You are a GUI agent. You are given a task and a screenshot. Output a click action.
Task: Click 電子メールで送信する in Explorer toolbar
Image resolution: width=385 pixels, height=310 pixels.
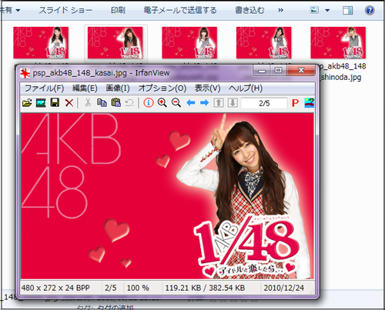point(180,10)
